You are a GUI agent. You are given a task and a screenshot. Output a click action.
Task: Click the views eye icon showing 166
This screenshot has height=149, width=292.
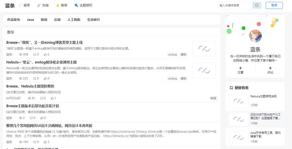[21, 142]
